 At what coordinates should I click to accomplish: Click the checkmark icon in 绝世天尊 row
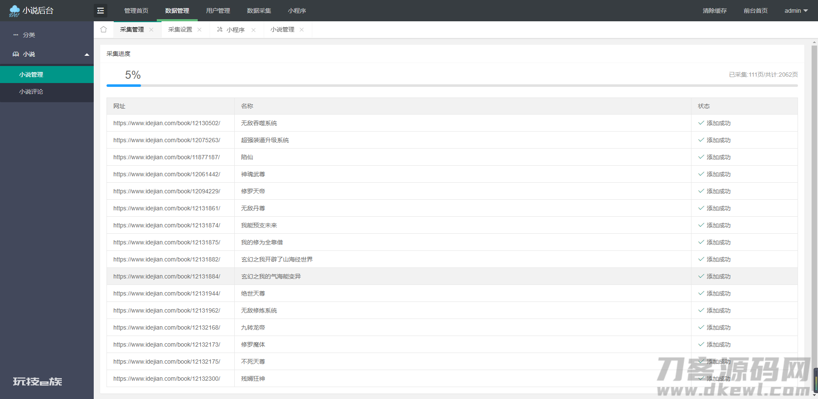point(701,293)
